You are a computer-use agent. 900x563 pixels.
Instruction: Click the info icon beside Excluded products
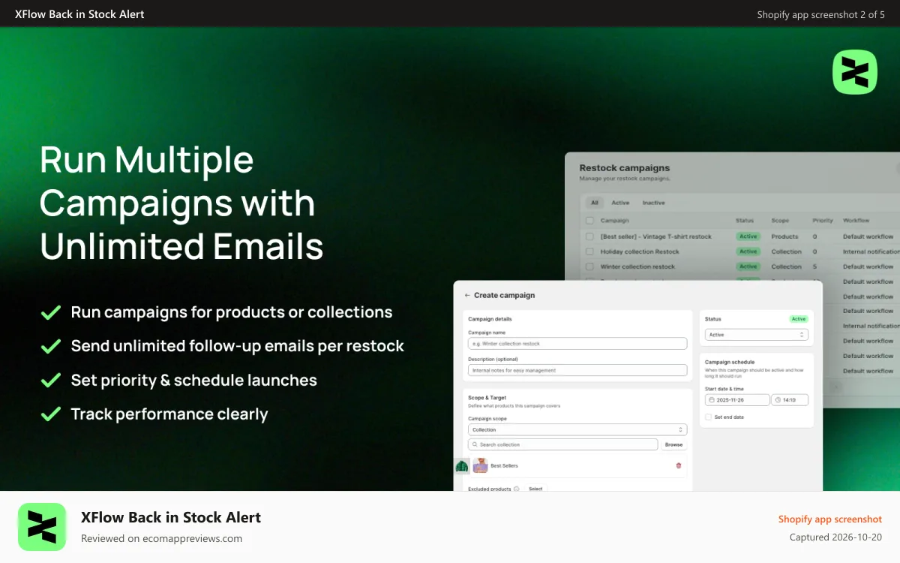[x=517, y=489]
